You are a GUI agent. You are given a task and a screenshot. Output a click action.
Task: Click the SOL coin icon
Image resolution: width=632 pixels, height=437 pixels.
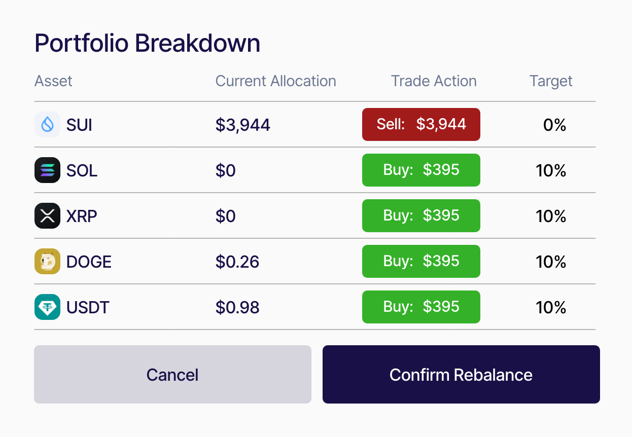pyautogui.click(x=47, y=170)
